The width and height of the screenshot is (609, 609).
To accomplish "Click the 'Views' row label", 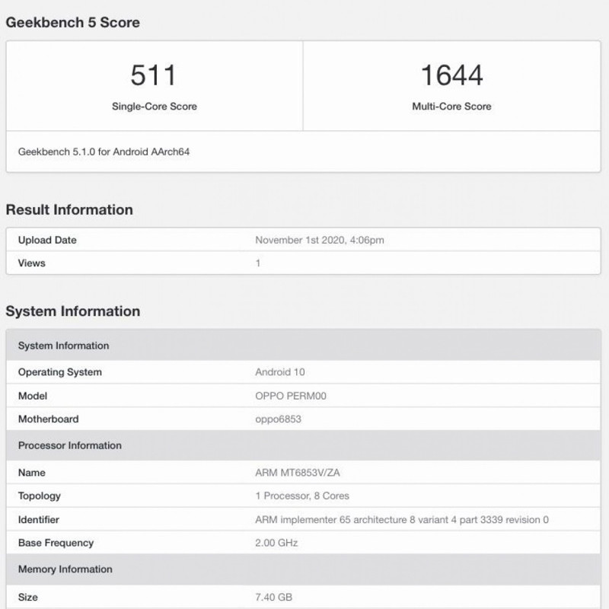I will click(31, 263).
